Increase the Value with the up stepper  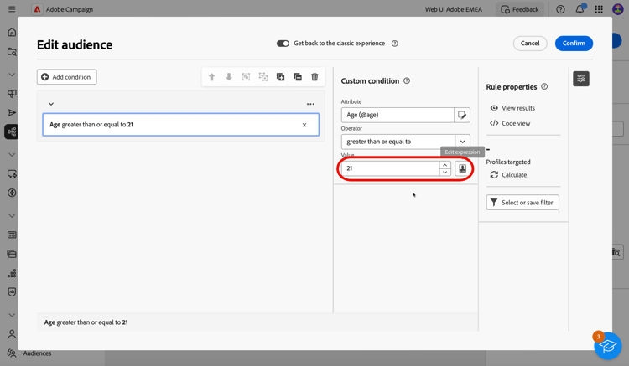[x=445, y=165]
